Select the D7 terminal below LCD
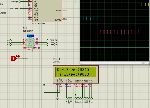The image size is (150, 108). 92,98
